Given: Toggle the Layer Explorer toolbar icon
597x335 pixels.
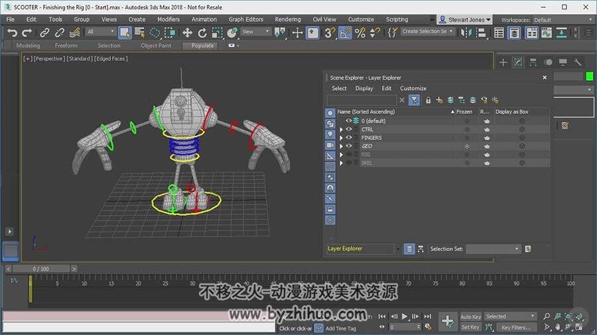Looking at the screenshot, I should tap(514, 33).
